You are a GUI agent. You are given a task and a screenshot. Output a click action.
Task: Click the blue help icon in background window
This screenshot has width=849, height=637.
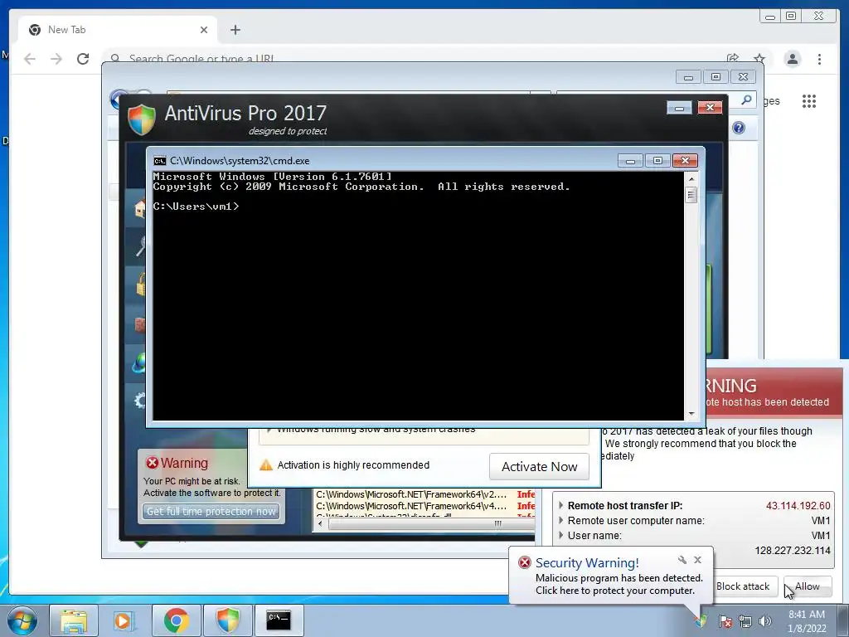[739, 128]
